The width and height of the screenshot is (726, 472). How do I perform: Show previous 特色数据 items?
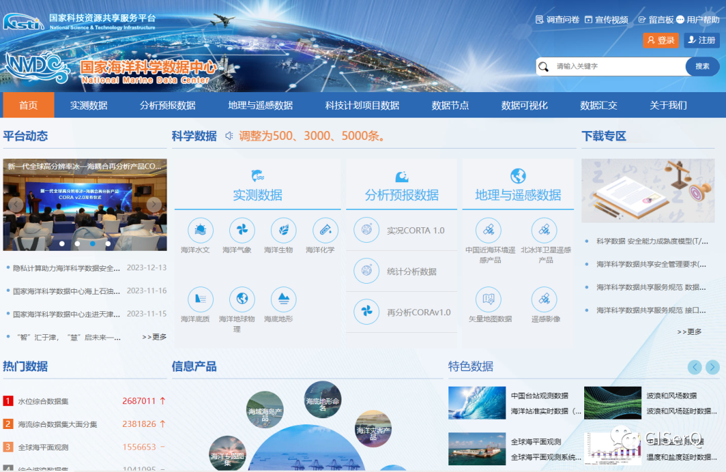pos(694,367)
